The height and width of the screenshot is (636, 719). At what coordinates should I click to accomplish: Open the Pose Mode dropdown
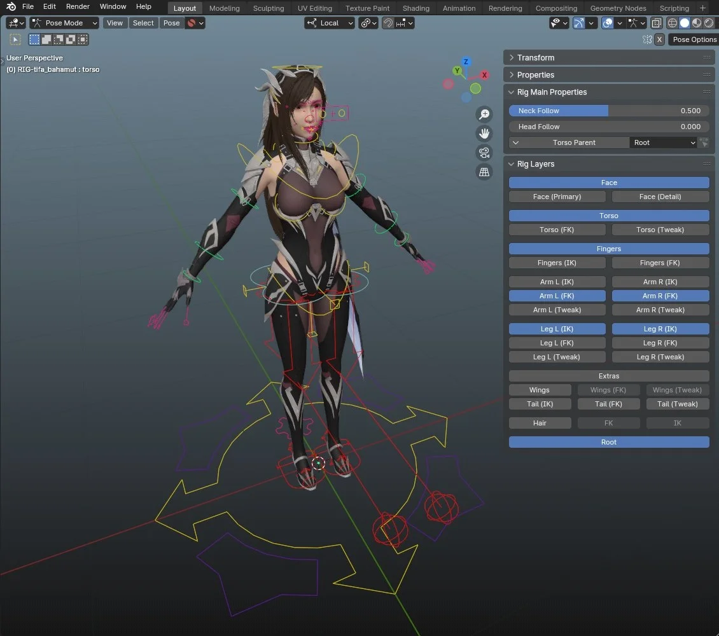(64, 23)
